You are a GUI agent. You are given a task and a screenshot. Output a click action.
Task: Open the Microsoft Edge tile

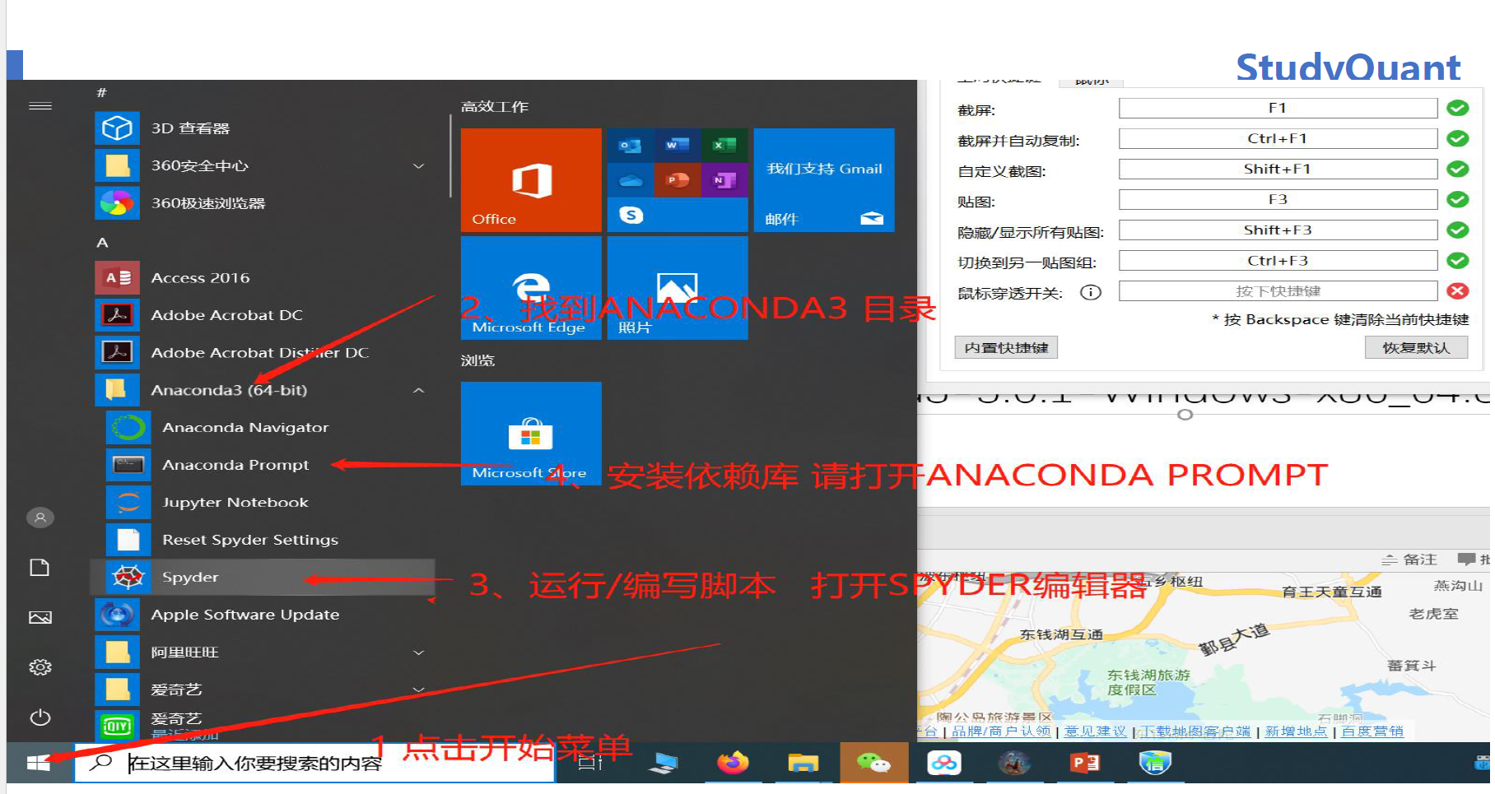point(531,288)
